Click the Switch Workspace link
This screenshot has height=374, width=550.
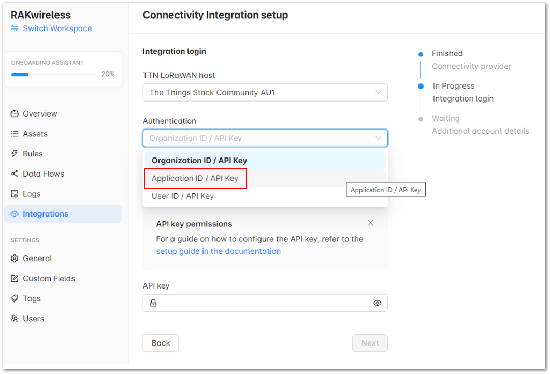pos(57,28)
